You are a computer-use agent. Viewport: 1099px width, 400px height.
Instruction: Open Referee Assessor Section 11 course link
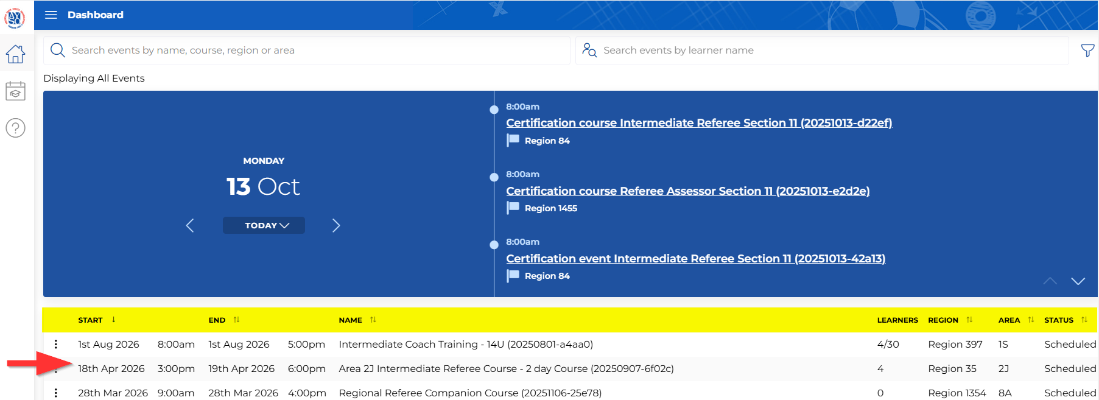(x=687, y=191)
